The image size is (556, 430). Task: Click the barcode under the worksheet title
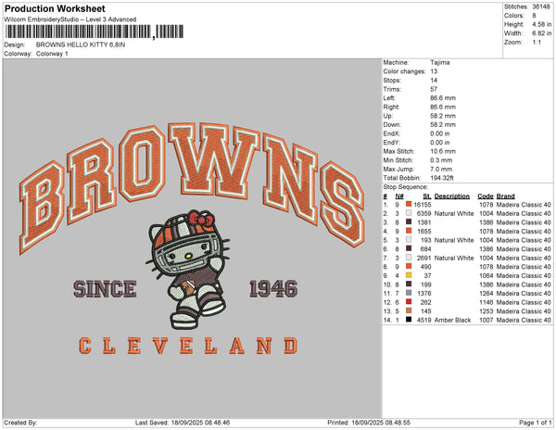pos(95,32)
